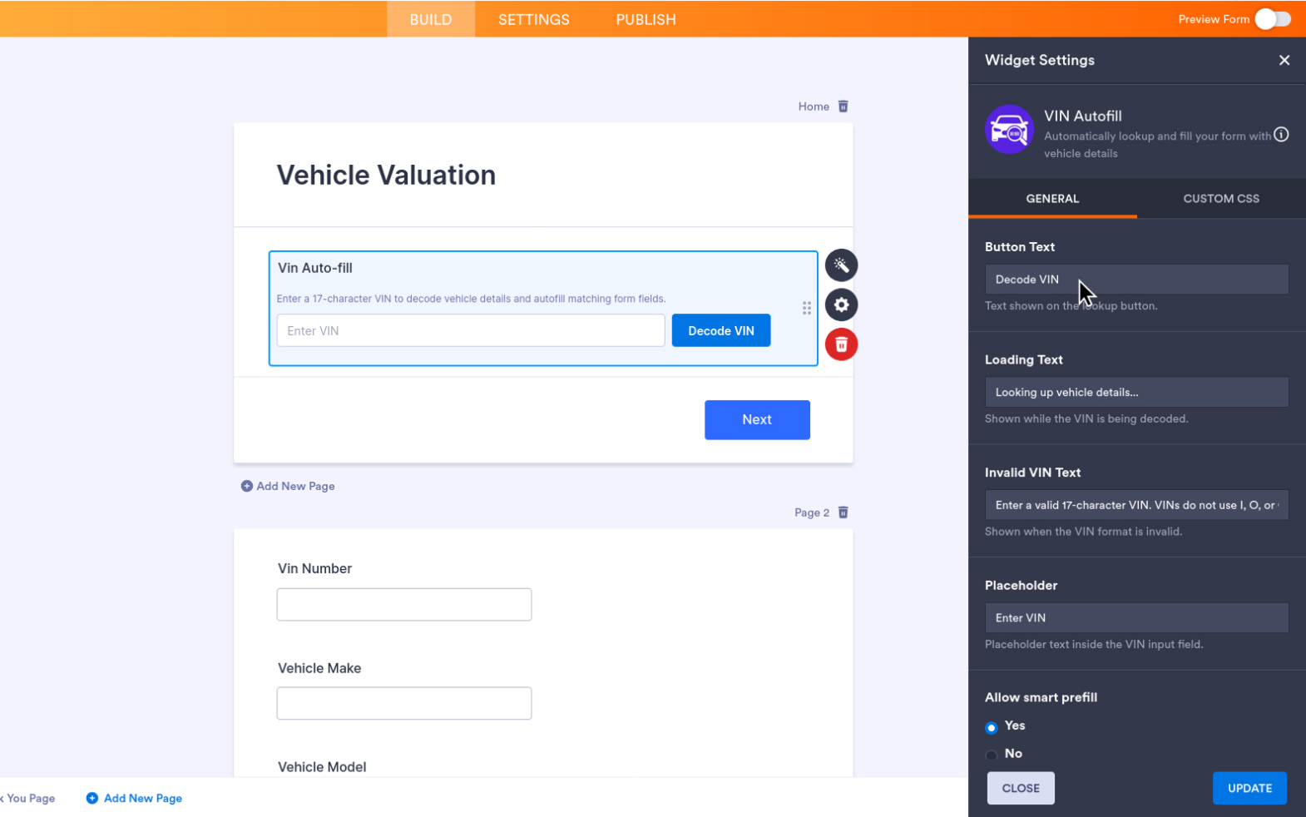Image resolution: width=1306 pixels, height=817 pixels.
Task: Click the Next button
Action: tap(757, 419)
